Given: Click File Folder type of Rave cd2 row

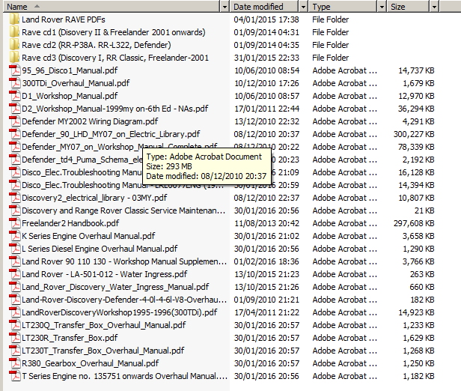Looking at the screenshot, I should 331,45.
